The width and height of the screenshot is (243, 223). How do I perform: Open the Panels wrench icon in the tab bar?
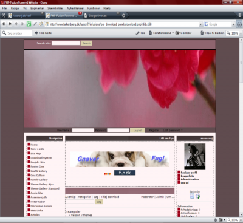[3, 15]
